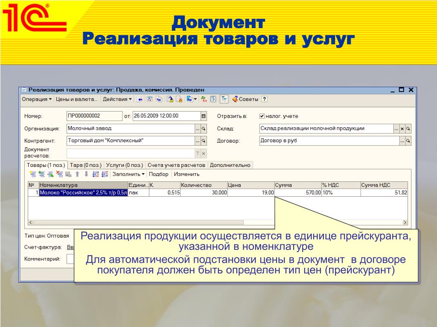
Task: Select cell Молоко "Российское" 2,5% т/р 0,5л
Action: coord(83,193)
